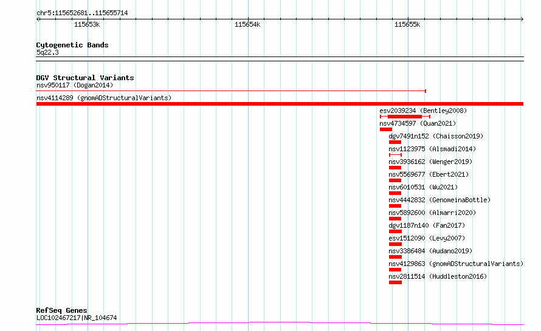Click the nsv950117 (Dogan2014) variant label
This screenshot has height=331, width=541.
75,85
